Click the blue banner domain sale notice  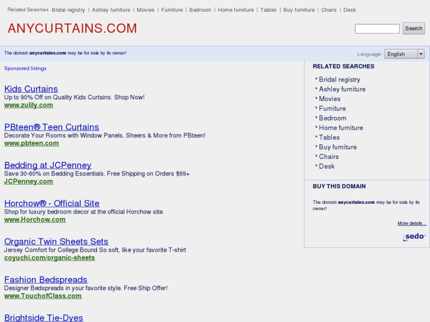click(65, 53)
